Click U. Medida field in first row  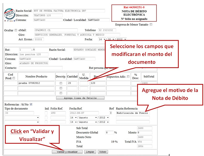84,83
